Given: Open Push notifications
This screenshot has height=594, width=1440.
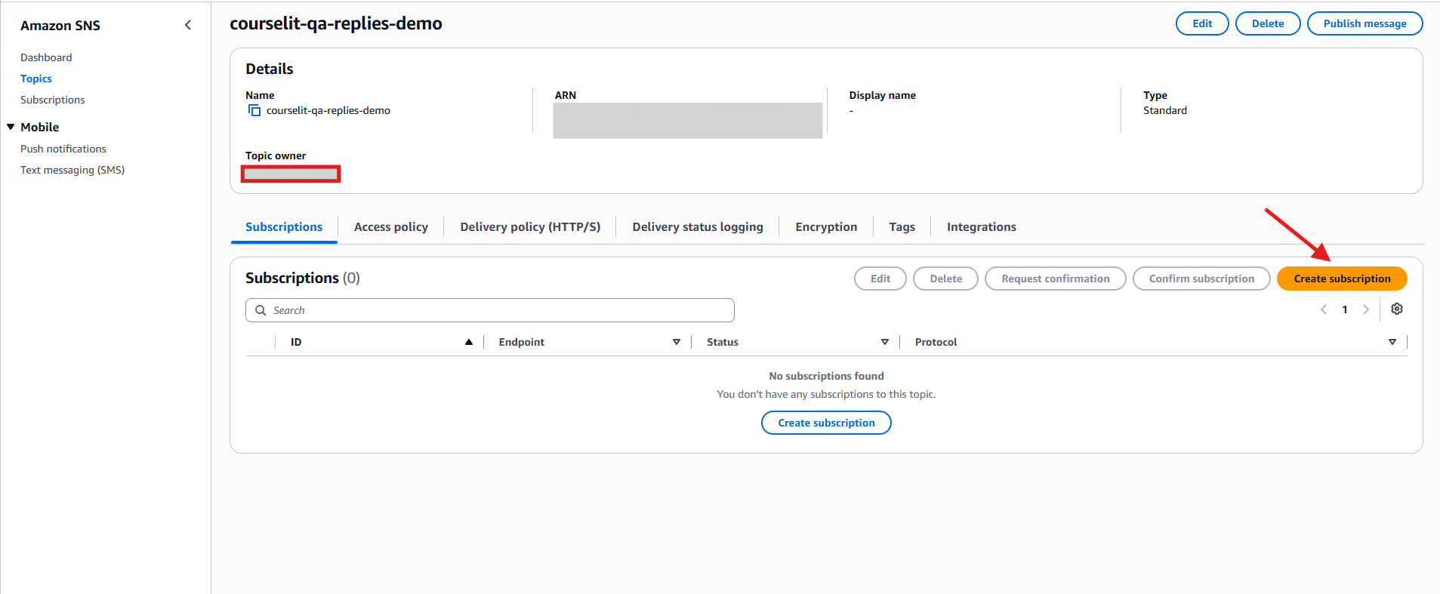Looking at the screenshot, I should click(63, 149).
